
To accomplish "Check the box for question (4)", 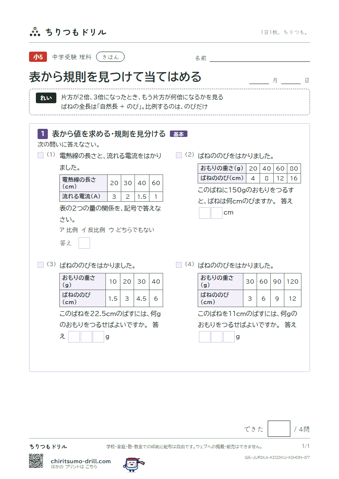I will pos(179,264).
